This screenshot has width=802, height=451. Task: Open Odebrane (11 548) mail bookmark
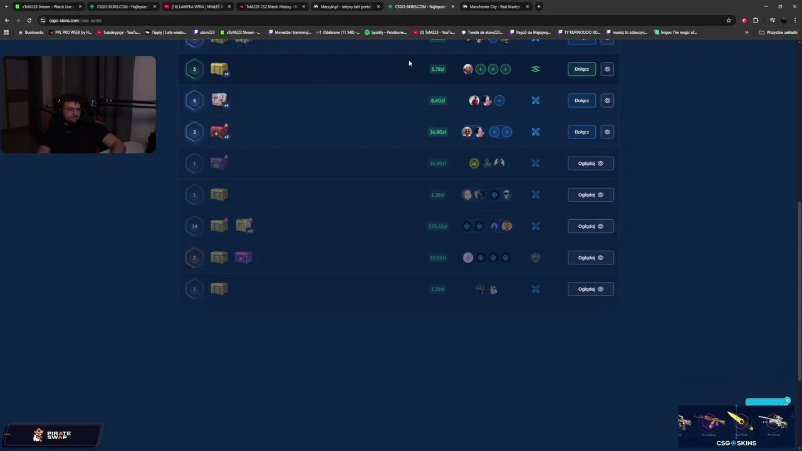click(338, 32)
